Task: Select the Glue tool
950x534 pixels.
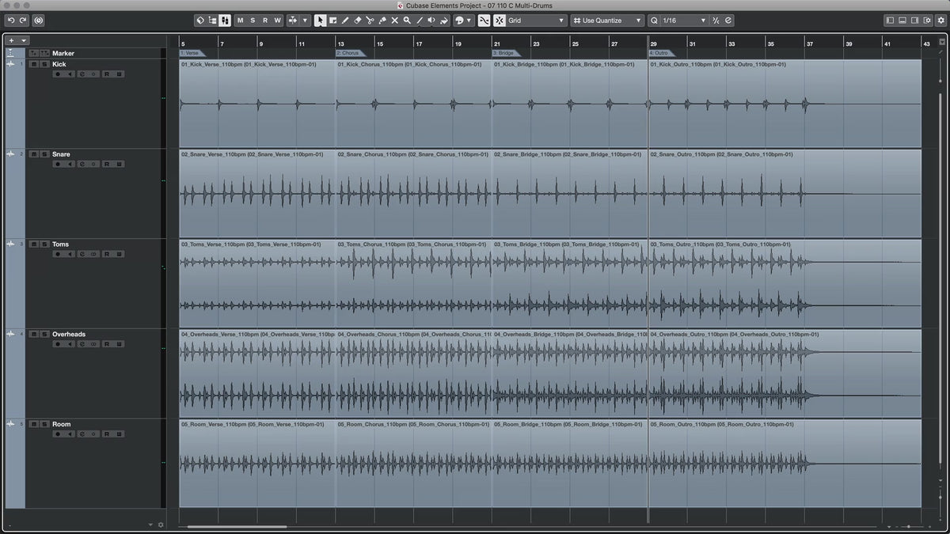Action: pos(382,21)
